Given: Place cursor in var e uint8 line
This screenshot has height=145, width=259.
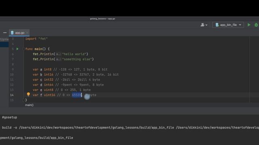Looking at the screenshot, I should click(x=62, y=90).
